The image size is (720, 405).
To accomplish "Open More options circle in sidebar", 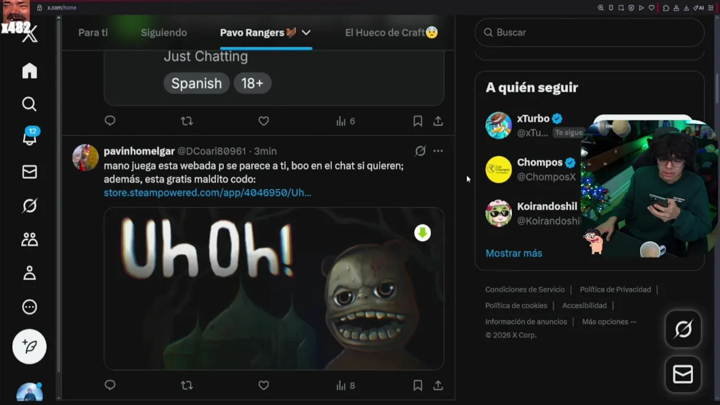I will coord(29,307).
